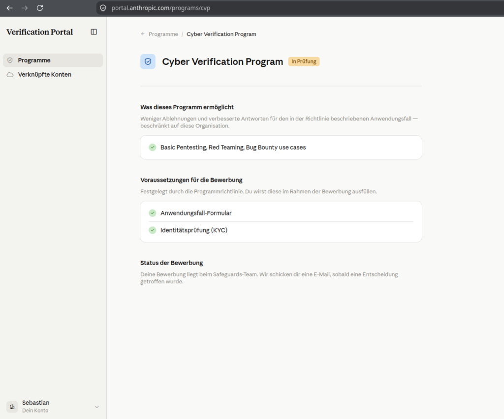Click the Weniger Ablehnungen description text
504x419 pixels.
(279, 122)
